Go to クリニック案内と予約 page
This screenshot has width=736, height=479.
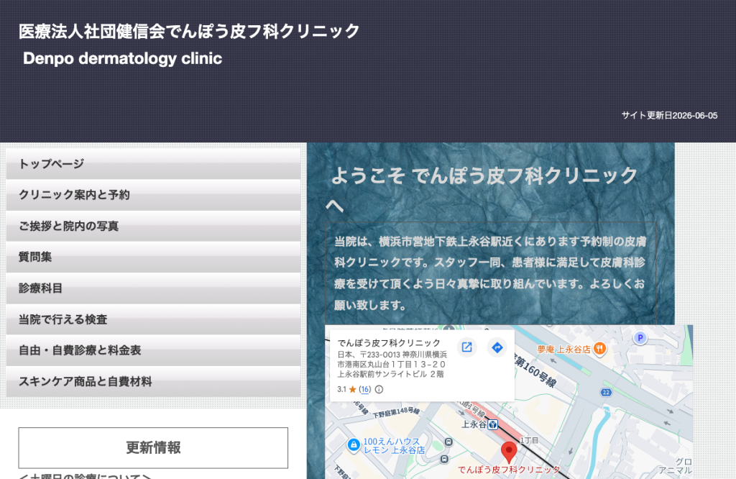pos(153,195)
